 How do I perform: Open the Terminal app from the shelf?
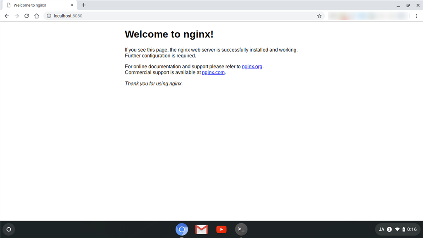coord(241,229)
